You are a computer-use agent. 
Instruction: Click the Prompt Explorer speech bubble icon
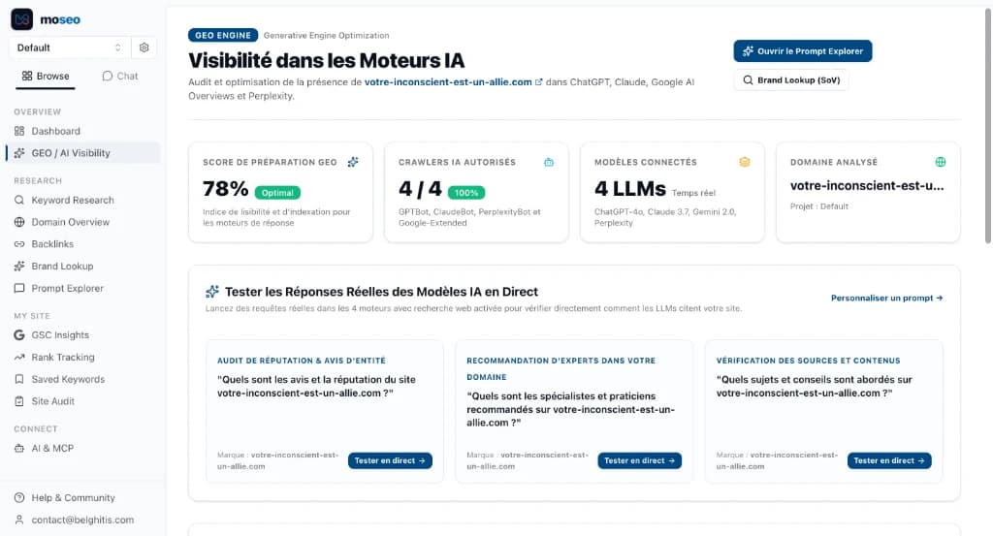click(x=19, y=288)
